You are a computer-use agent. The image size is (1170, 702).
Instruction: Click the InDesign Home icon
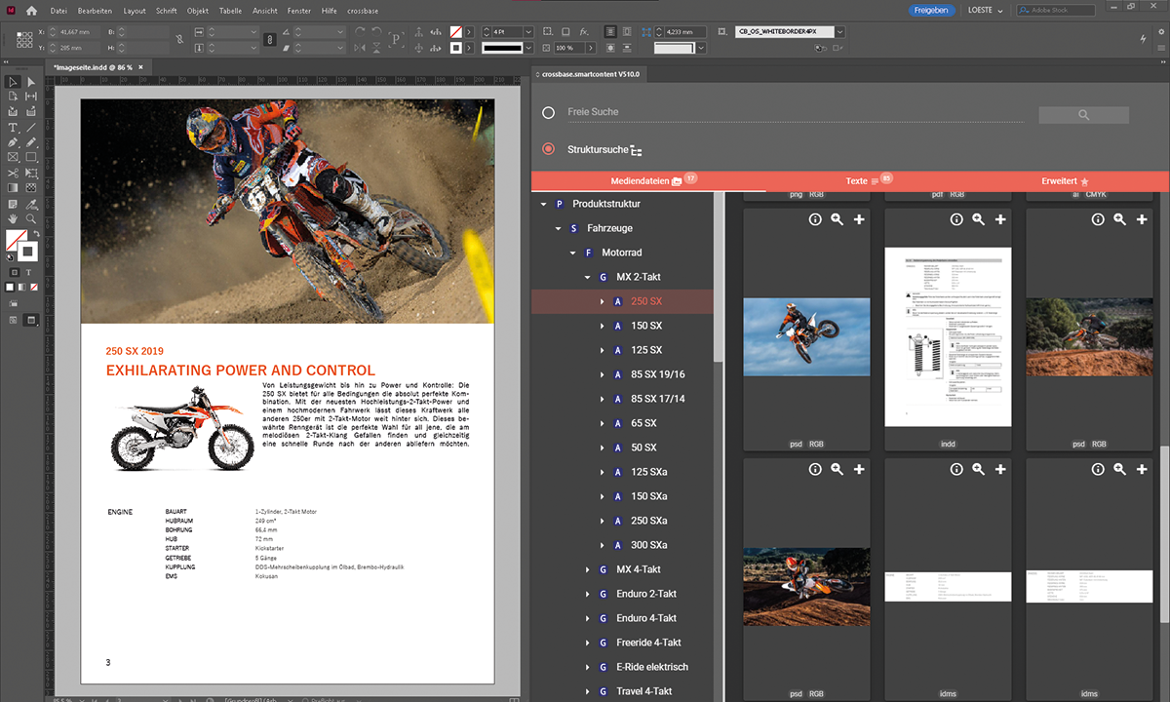pyautogui.click(x=31, y=11)
